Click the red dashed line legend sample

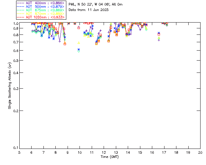21,17
